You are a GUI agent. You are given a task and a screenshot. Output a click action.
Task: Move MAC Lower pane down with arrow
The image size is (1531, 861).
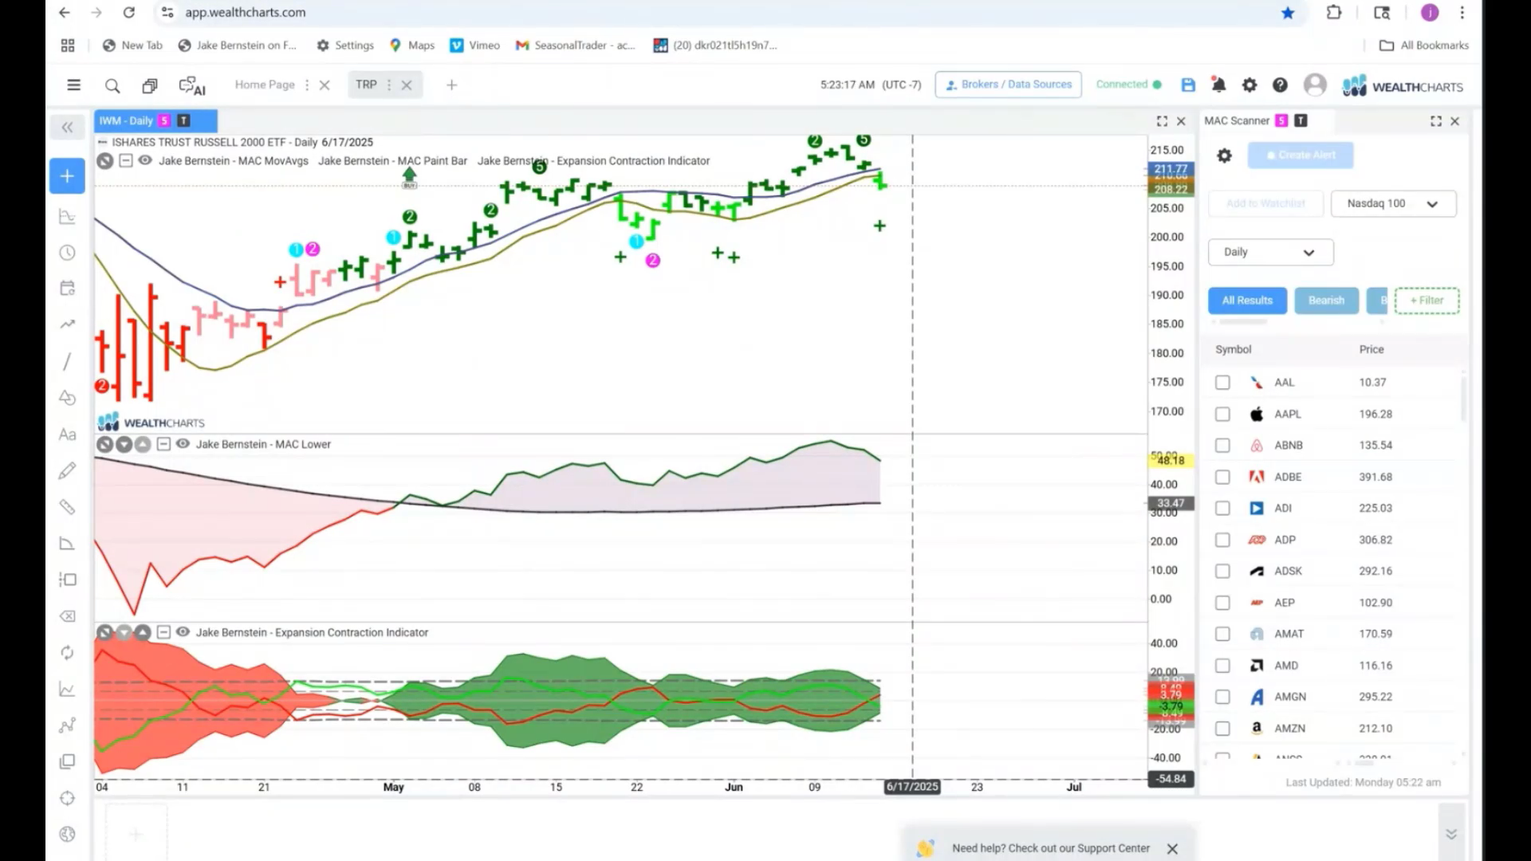124,444
